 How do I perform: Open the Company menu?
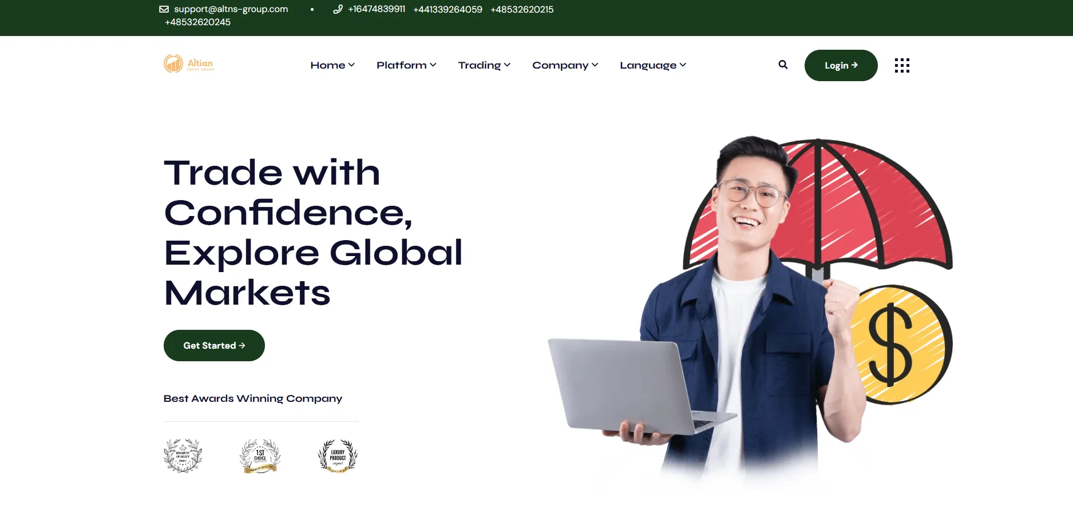click(x=565, y=65)
